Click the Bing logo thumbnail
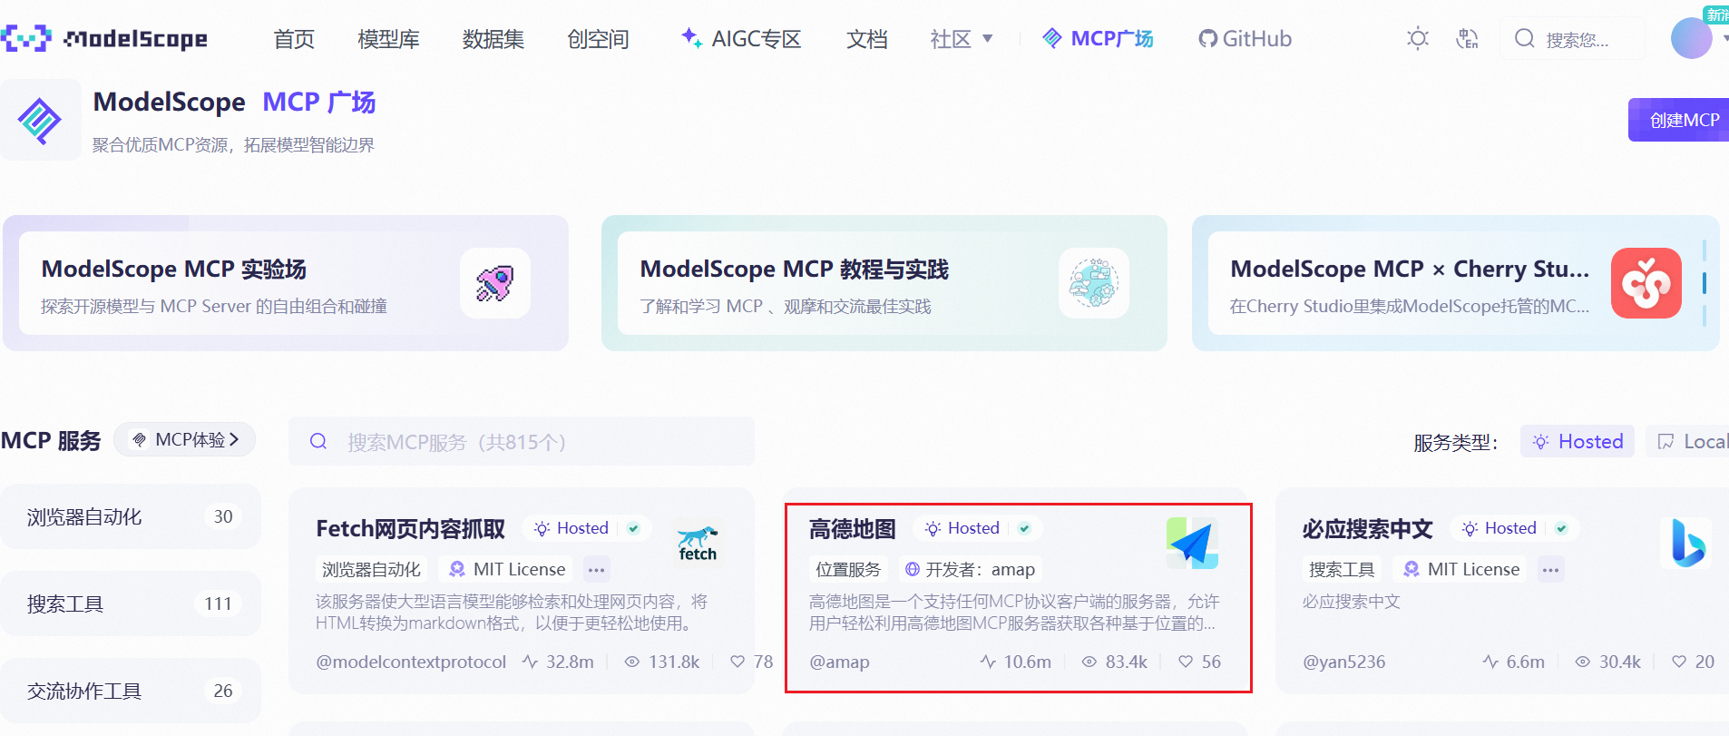Viewport: 1729px width, 736px height. coord(1686,543)
